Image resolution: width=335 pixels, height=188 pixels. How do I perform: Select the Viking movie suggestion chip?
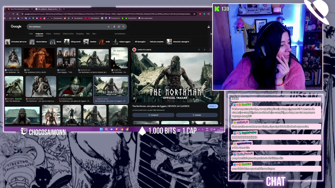click(x=73, y=42)
